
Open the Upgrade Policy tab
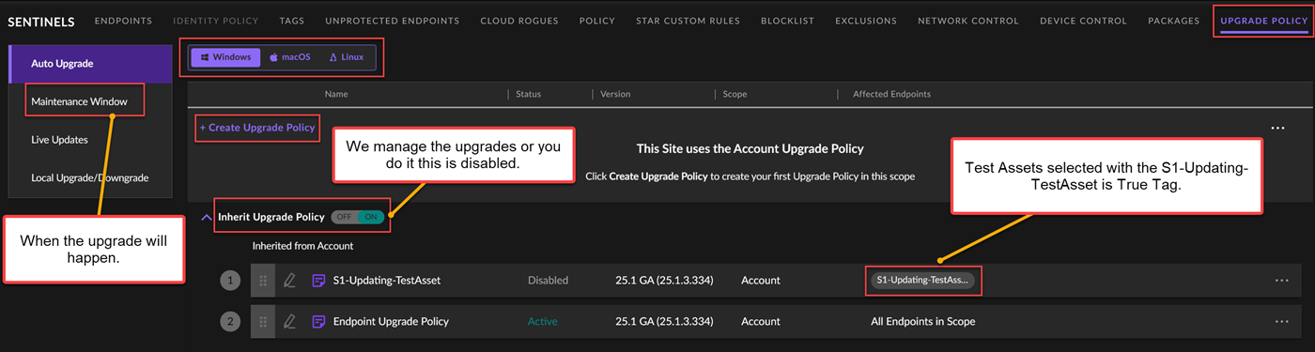1264,21
